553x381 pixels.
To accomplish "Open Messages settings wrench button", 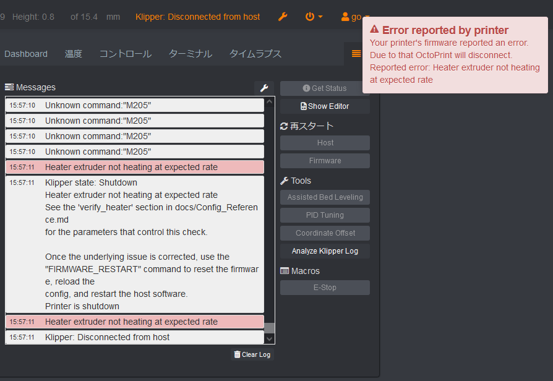I will [264, 88].
